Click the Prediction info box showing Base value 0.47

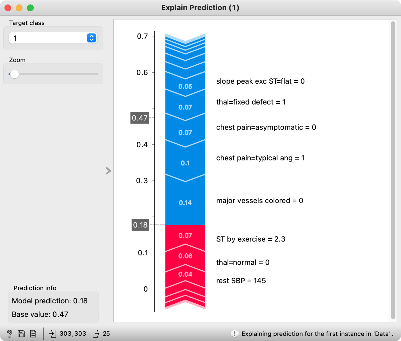tap(53, 307)
